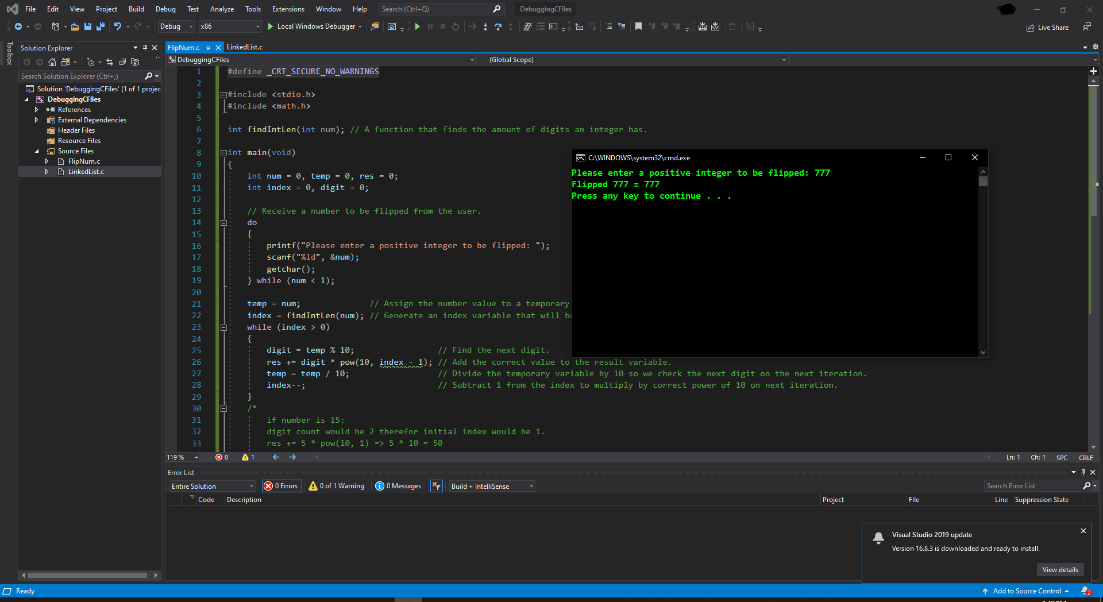Navigate forward using editor bottom arrow
The image size is (1103, 602).
coord(292,457)
